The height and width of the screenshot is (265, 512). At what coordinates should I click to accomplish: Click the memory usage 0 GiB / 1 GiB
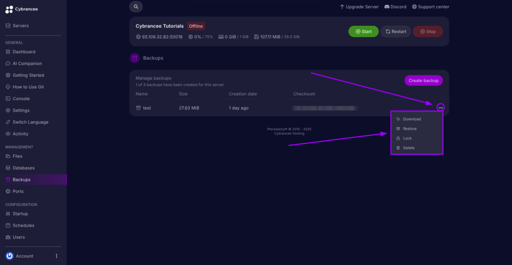point(233,37)
